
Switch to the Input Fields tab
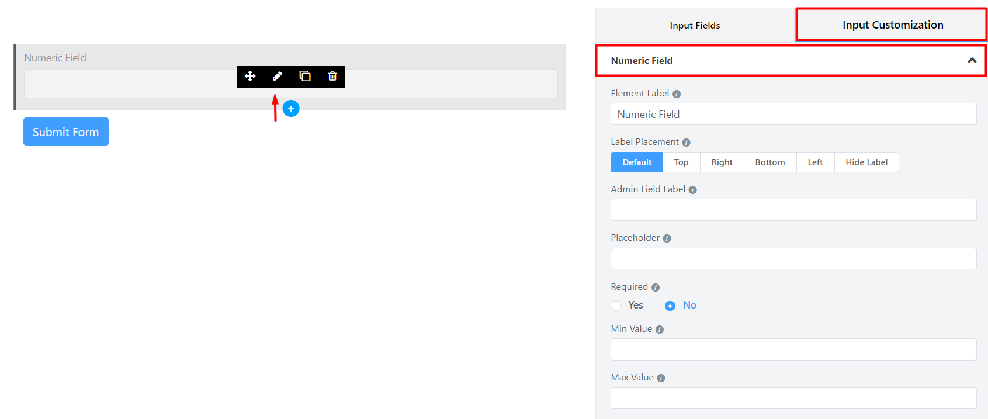tap(695, 26)
